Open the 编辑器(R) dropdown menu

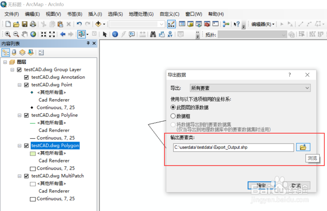coord(263,24)
